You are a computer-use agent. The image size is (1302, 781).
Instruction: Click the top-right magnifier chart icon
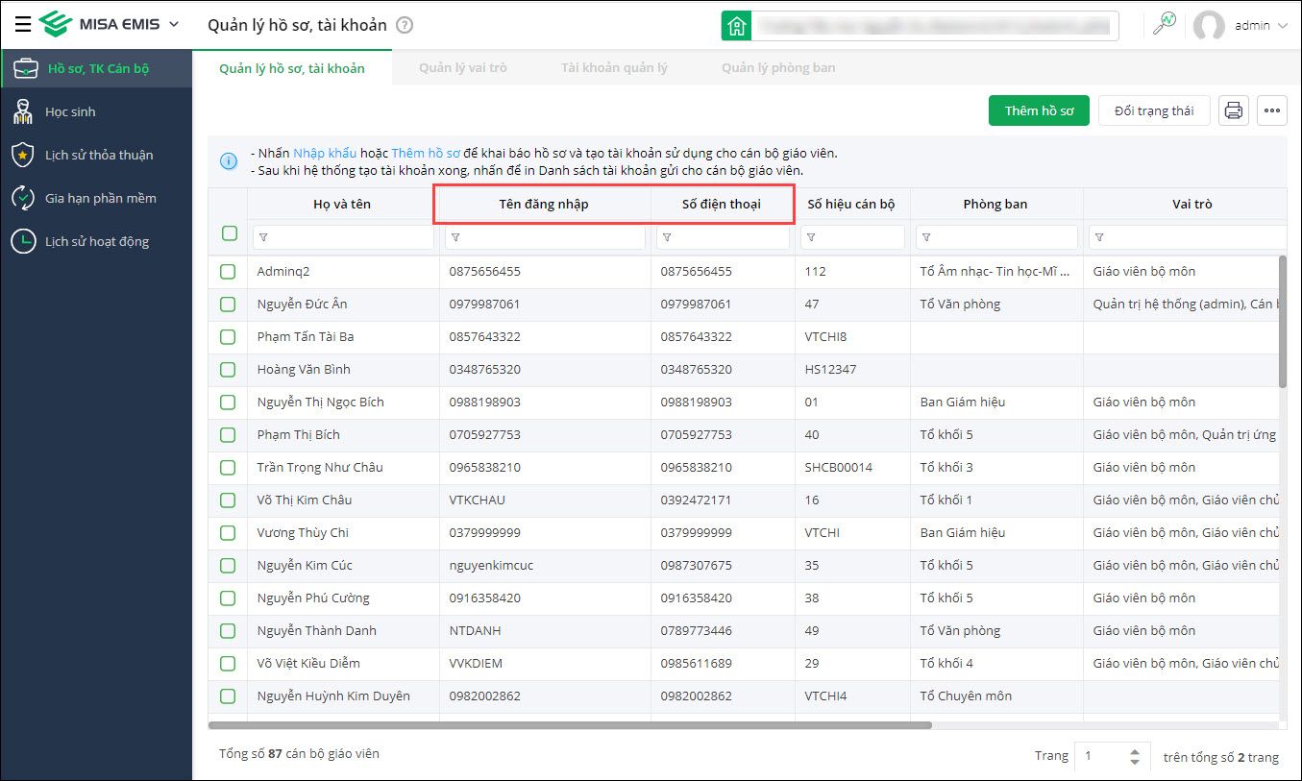1164,26
